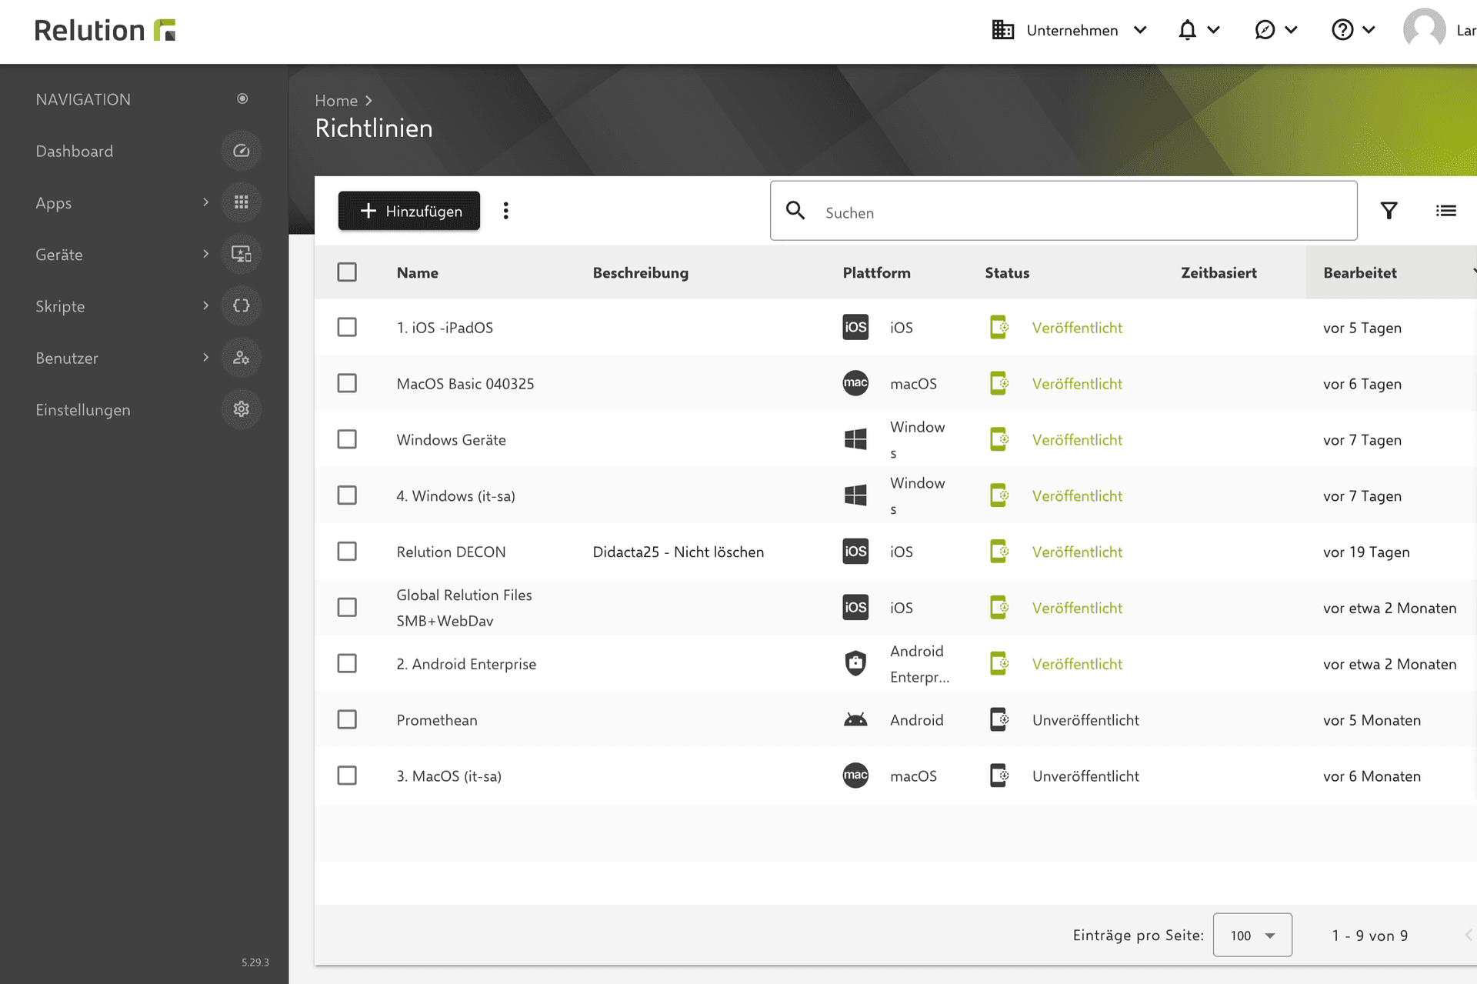The image size is (1477, 984).
Task: Expand the compass menu chevron
Action: pos(1291,30)
